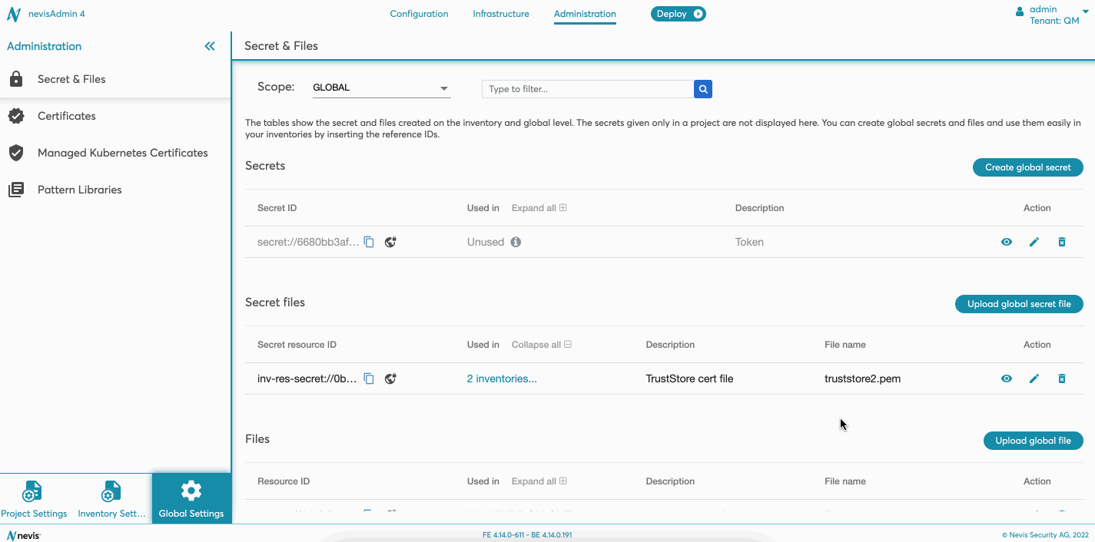Delete the truststore2.pem secret file

pos(1062,378)
